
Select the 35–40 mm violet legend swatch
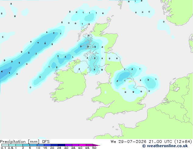[75, 145]
